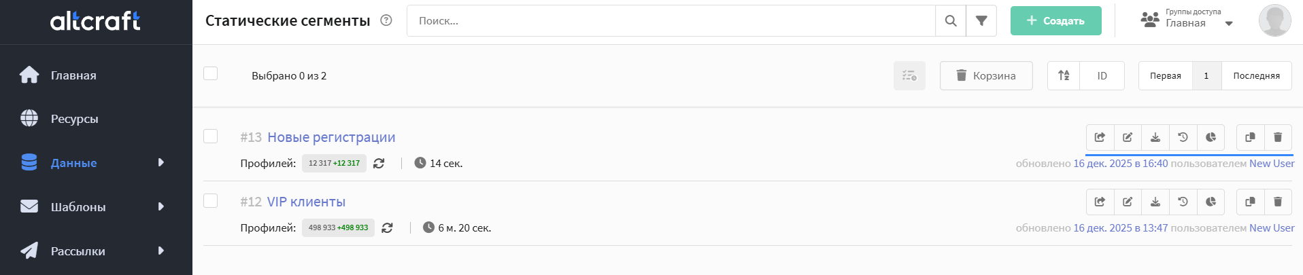Expand the Данные sidebar submenu
Screen dimensions: 1303x275
pos(161,163)
